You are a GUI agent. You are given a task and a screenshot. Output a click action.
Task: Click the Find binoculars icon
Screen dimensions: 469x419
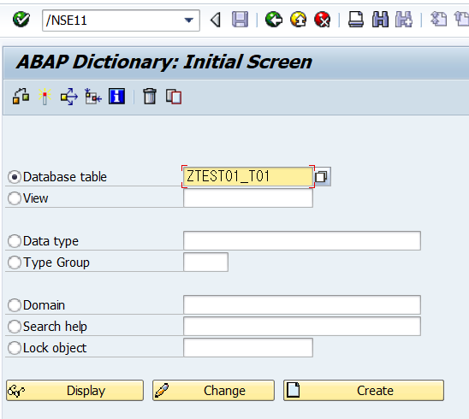(380, 20)
